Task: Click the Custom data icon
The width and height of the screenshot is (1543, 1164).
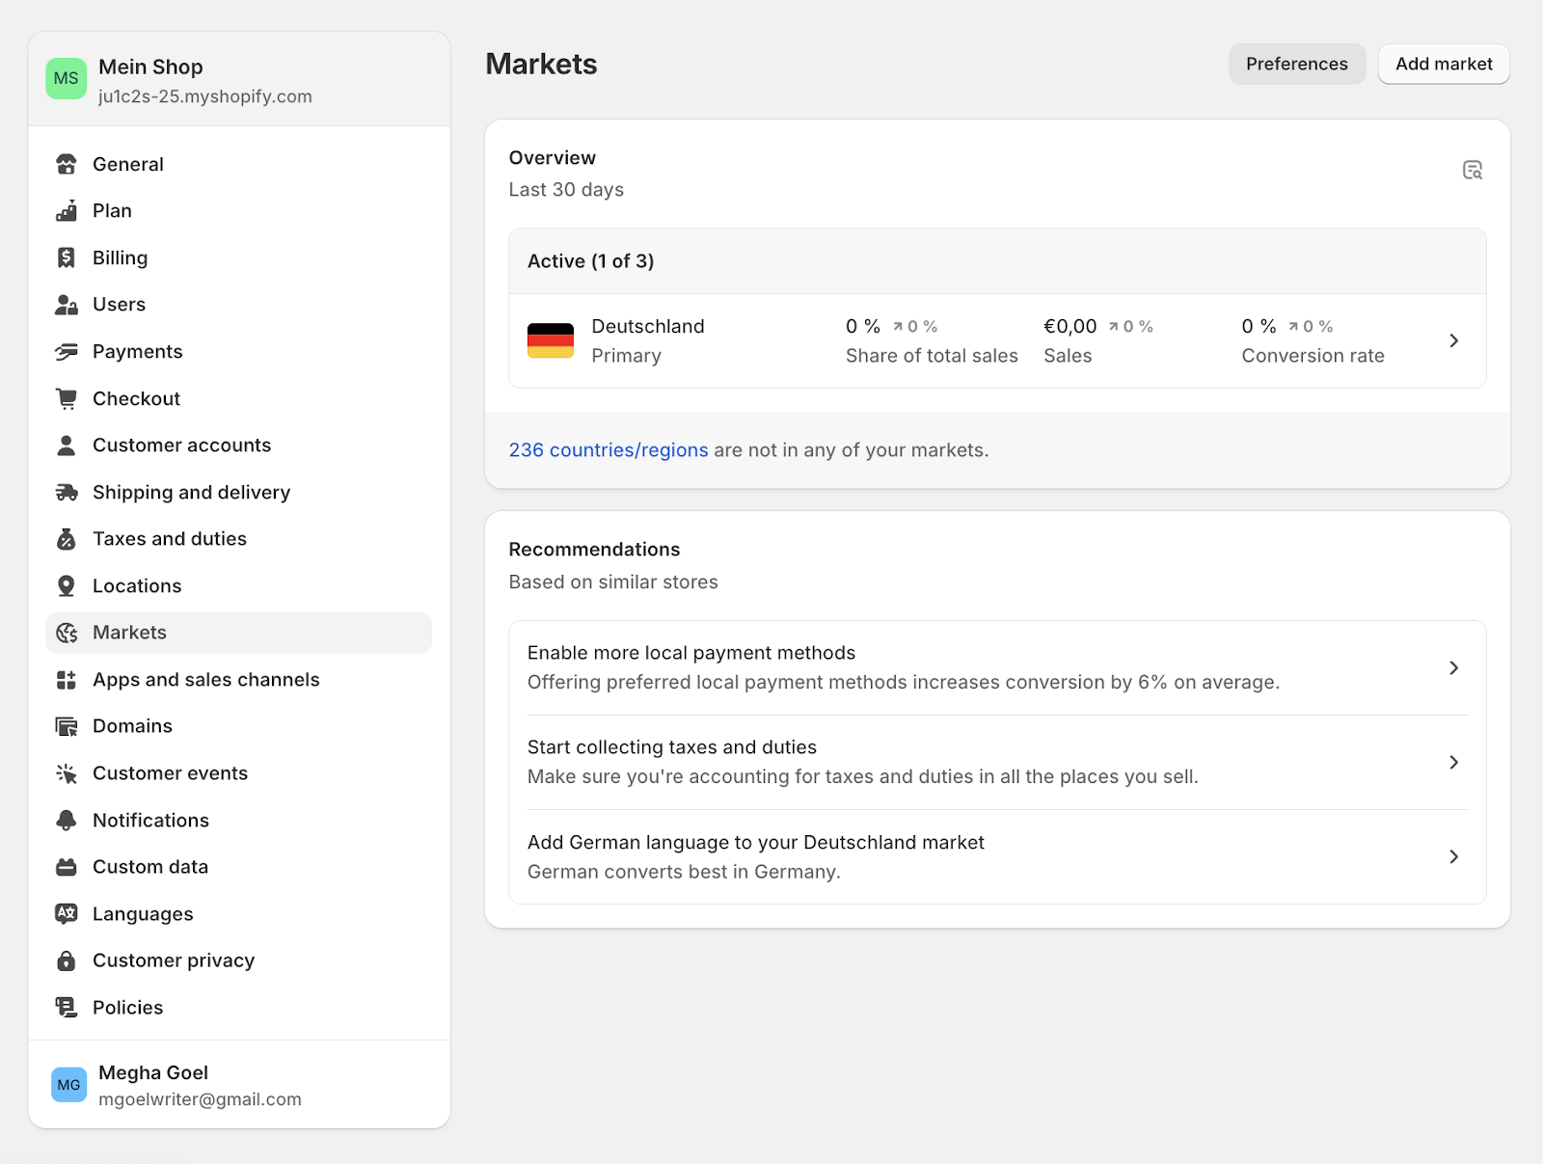Action: point(67,867)
